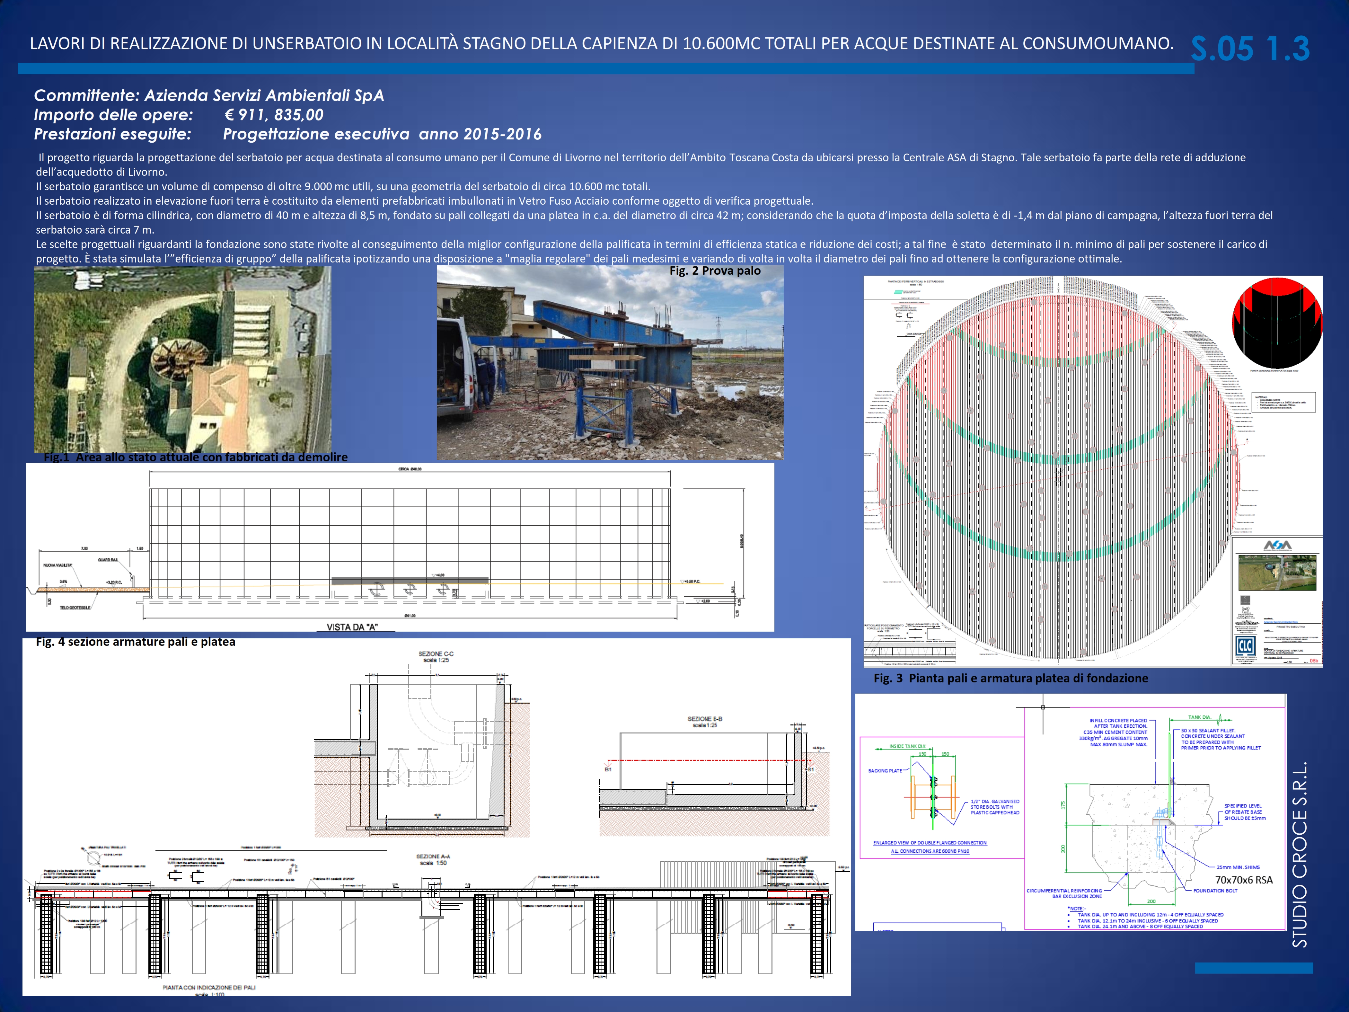Click the "30 x 30 SEALANT FILLET" note
1349x1012 pixels.
point(1220,739)
